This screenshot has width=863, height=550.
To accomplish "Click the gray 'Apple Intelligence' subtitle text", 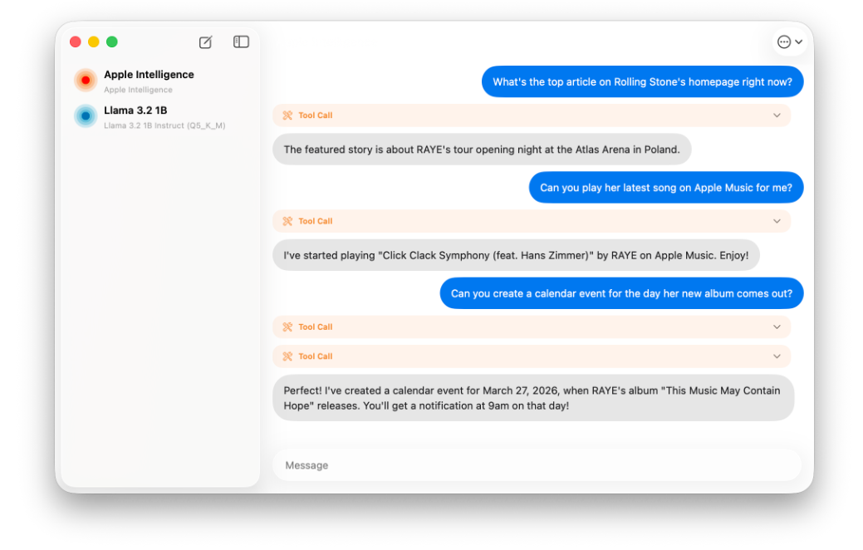I will click(138, 90).
